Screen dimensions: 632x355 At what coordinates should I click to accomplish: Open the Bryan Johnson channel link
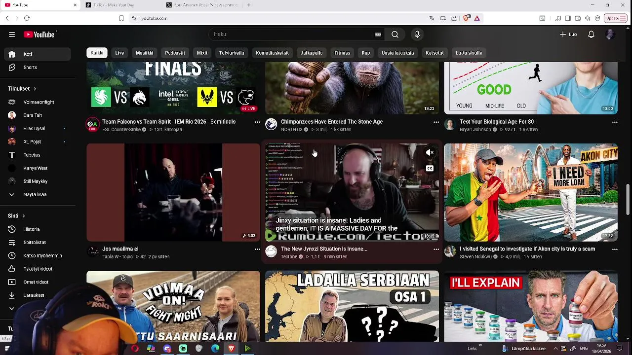click(476, 130)
